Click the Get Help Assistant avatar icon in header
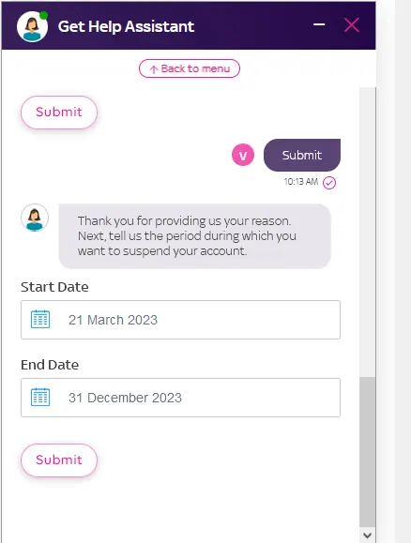 pos(32,26)
